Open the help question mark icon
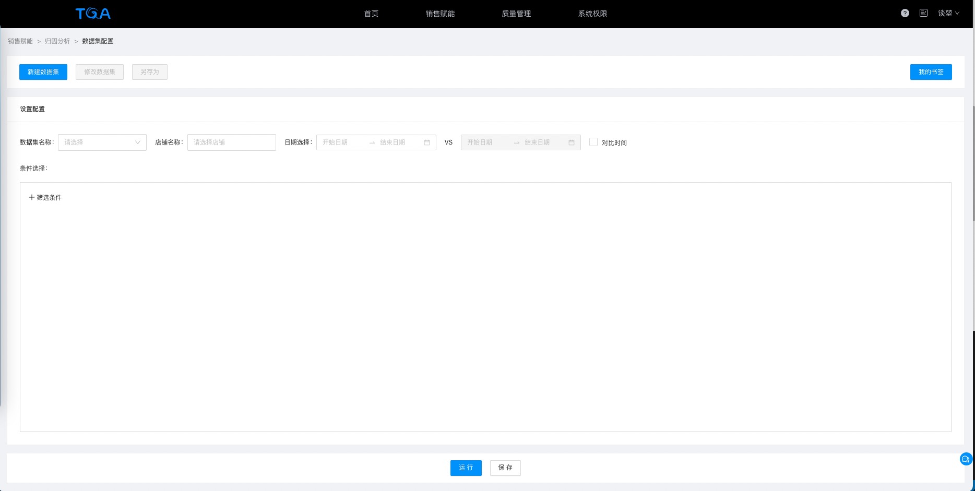The height and width of the screenshot is (491, 975). tap(905, 13)
